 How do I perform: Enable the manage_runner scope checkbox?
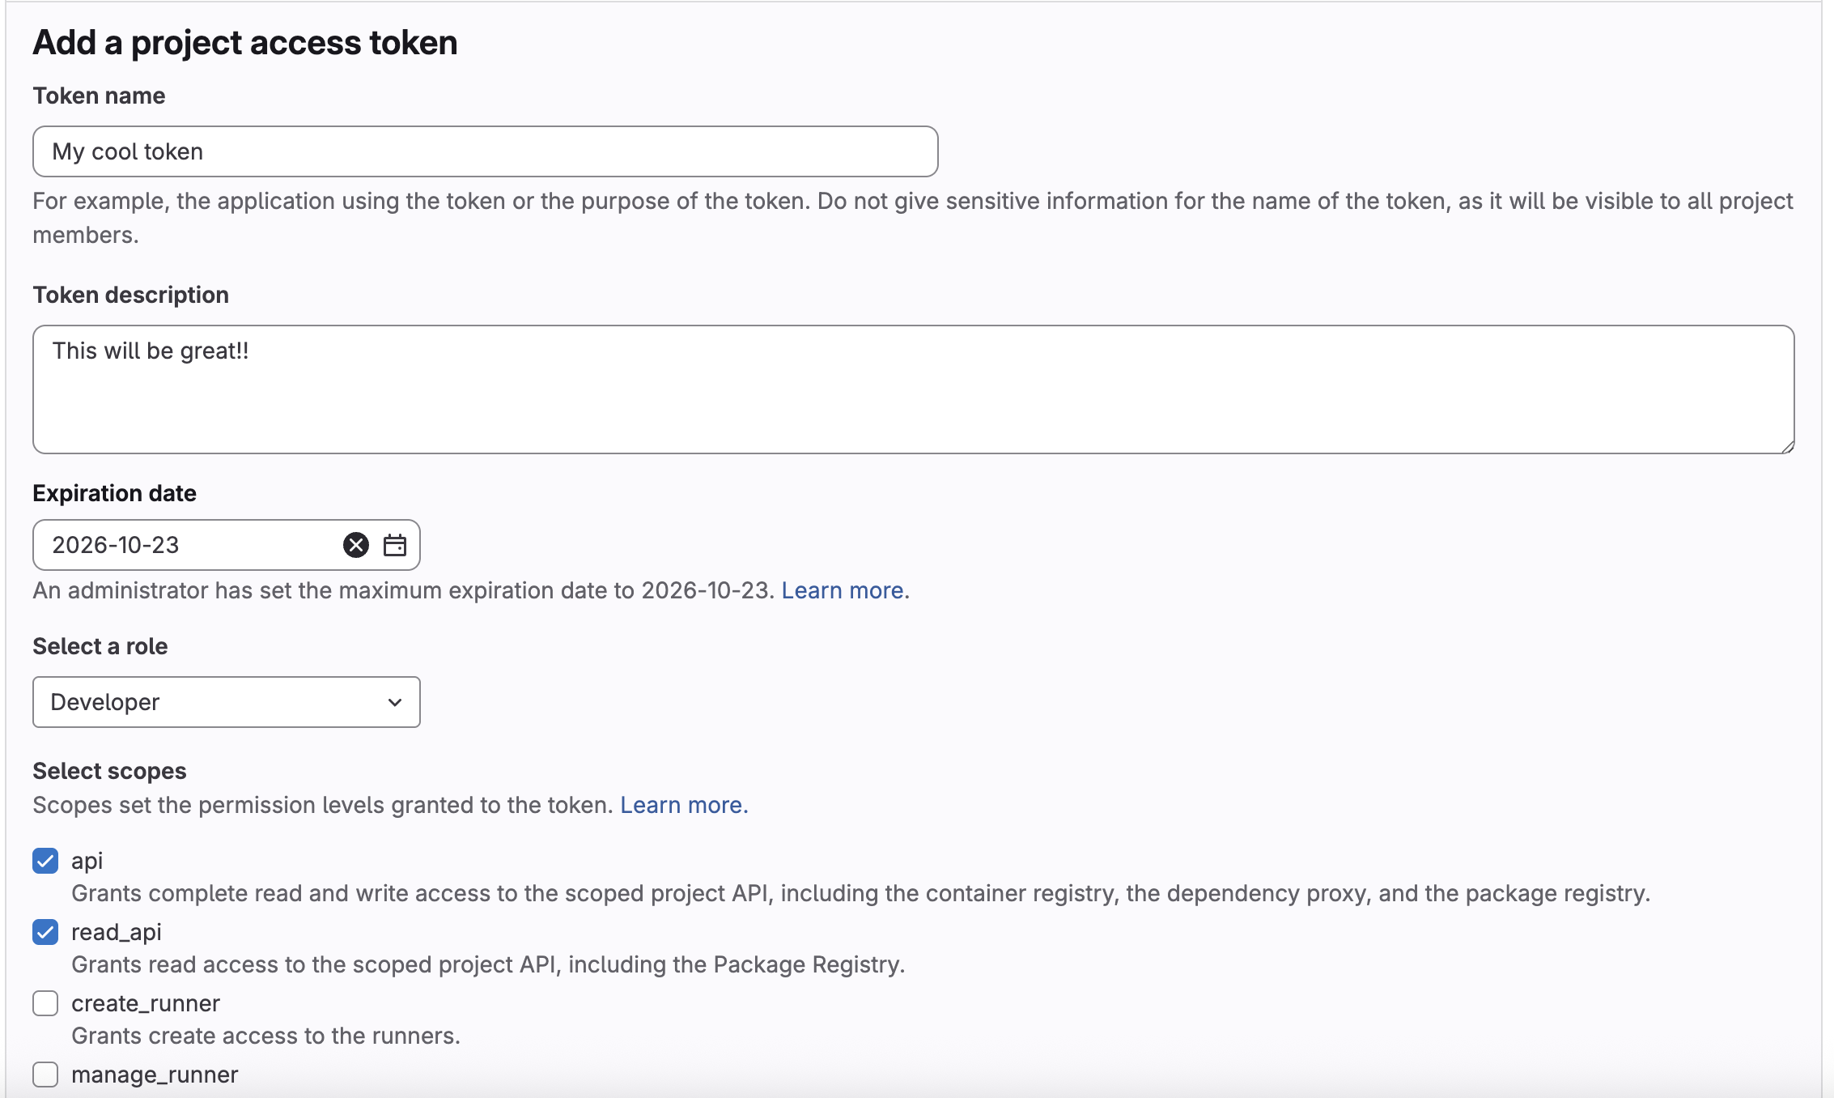(45, 1075)
